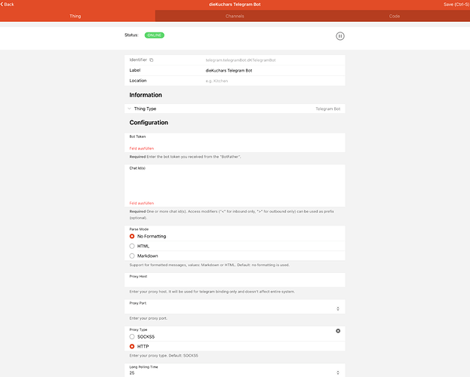Select HTML parse mode
Image resolution: width=470 pixels, height=377 pixels.
coord(132,246)
